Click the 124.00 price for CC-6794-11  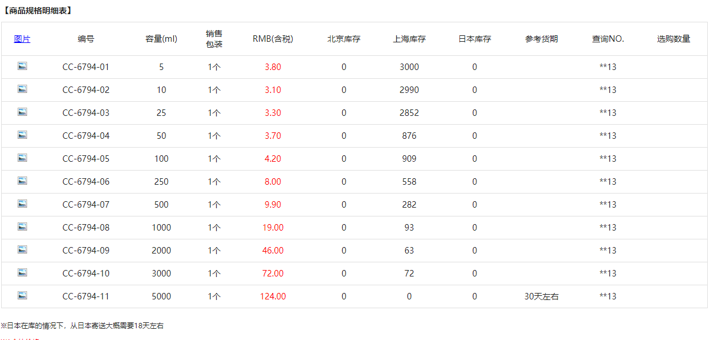point(273,296)
